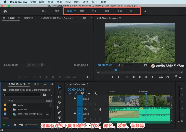Toggle project writable pencil icon
Screen dimensions: 186x132
click(4, 124)
